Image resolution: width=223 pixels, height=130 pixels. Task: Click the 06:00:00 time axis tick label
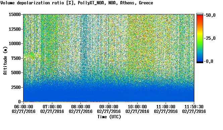pyautogui.click(x=23, y=107)
